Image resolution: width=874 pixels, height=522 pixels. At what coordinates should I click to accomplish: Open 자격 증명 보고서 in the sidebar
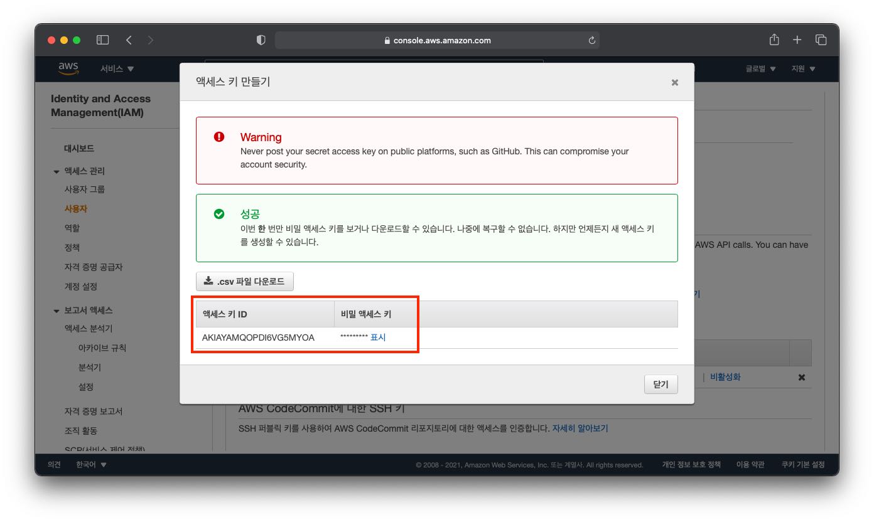pyautogui.click(x=93, y=412)
